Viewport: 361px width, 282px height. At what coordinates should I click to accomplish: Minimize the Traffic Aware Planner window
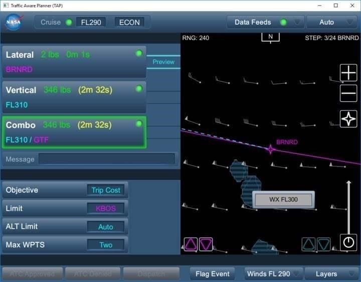pyautogui.click(x=319, y=6)
